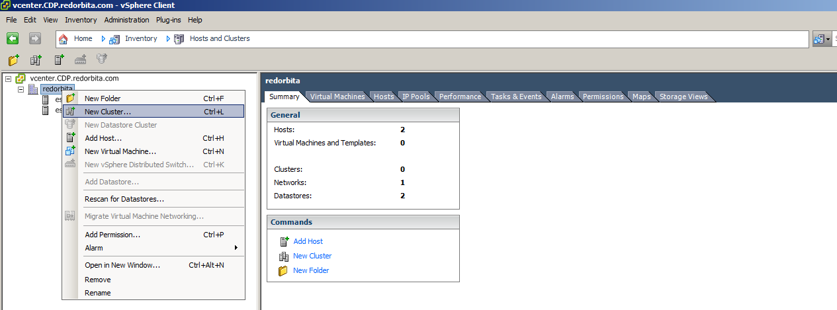Expand the Alarm submenu arrow
The image size is (837, 310).
click(x=236, y=248)
